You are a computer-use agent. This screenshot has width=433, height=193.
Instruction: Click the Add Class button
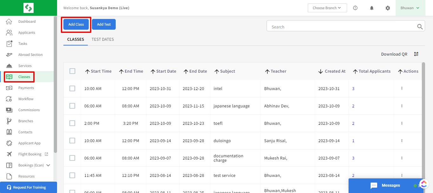(x=76, y=24)
